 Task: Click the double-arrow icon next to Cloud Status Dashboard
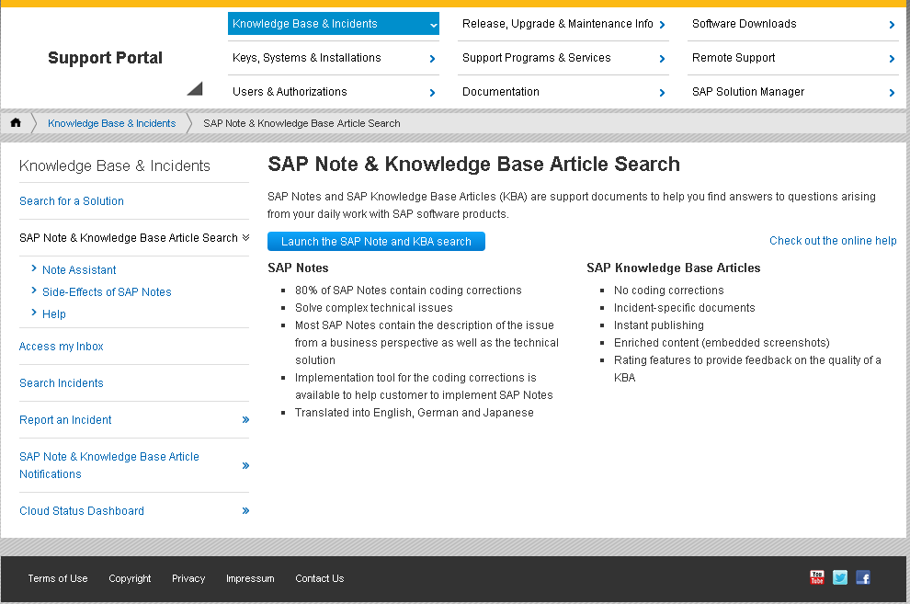[245, 511]
